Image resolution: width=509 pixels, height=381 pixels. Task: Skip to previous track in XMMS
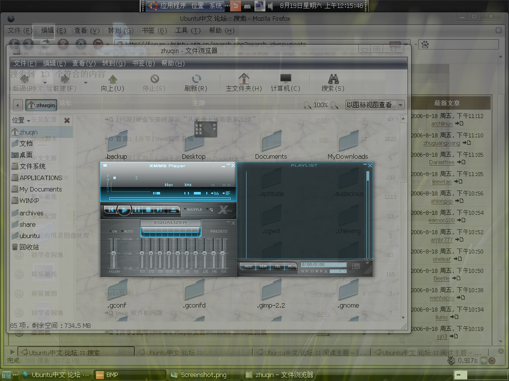click(111, 210)
